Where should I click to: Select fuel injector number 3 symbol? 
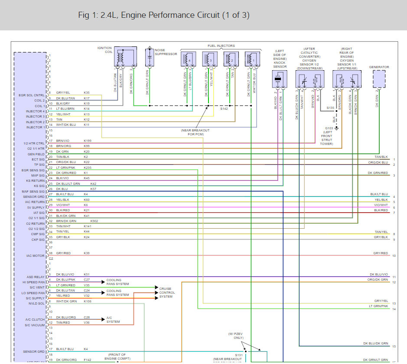tap(209, 59)
